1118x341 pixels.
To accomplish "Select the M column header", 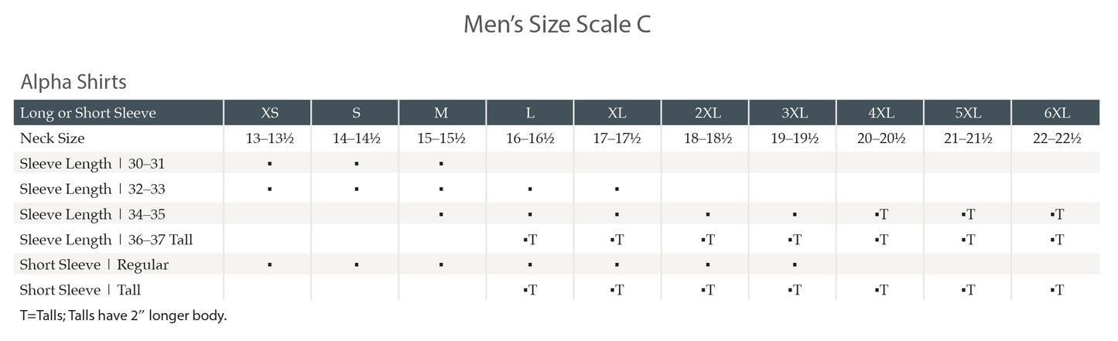I will point(441,113).
